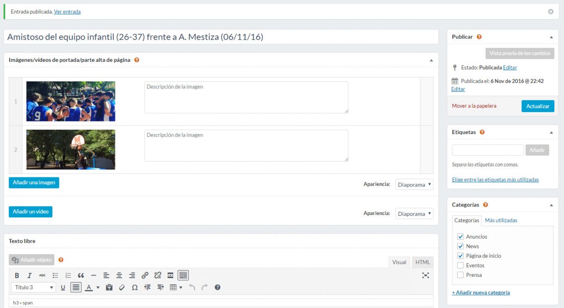Uncheck the Anuncios category
564x308 pixels.
(460, 237)
